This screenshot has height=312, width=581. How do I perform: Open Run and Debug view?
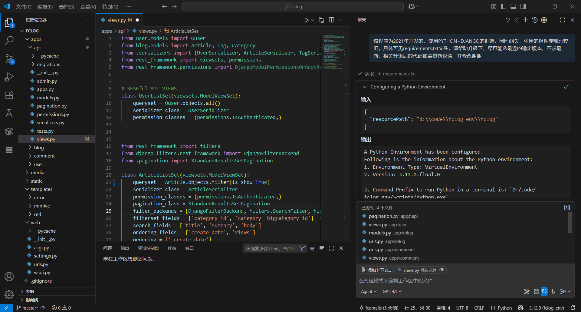[9, 77]
